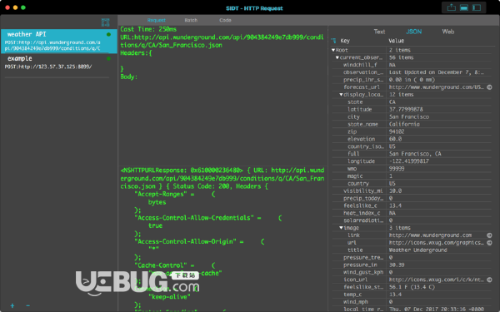The width and height of the screenshot is (500, 312).
Task: Click the "keep-alive" value line
Action: coord(169,297)
